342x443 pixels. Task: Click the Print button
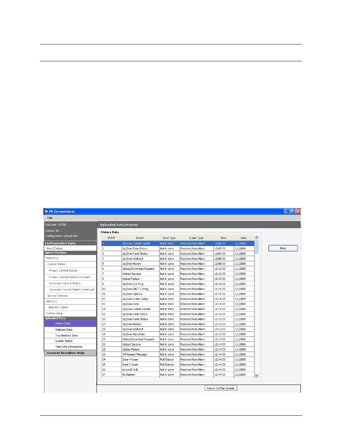coord(283,248)
